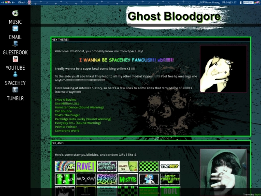Click the music player progress bar

tap(113, 2)
